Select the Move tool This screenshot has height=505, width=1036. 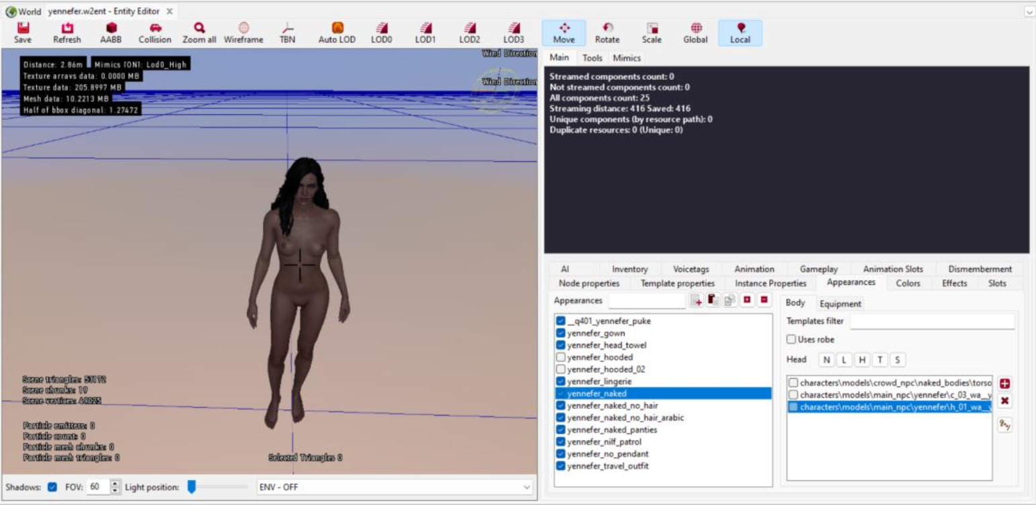click(x=563, y=32)
